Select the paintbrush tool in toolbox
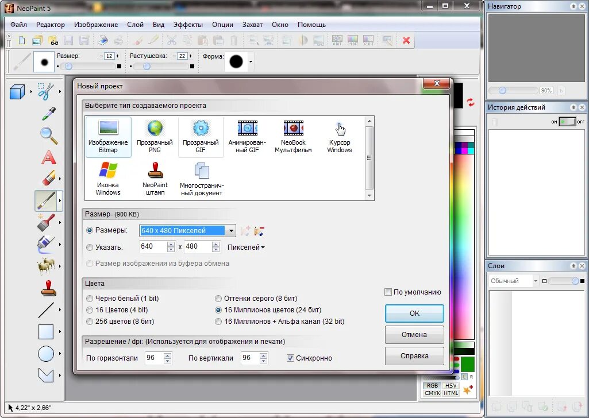Viewport: 589px width, 418px height. pos(46,201)
